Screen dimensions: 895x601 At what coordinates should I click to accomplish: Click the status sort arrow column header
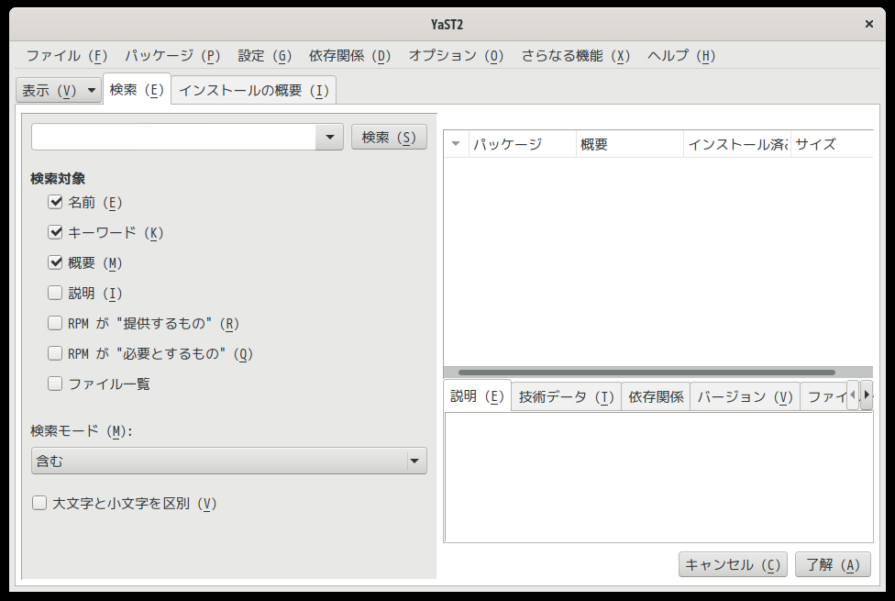tap(456, 143)
